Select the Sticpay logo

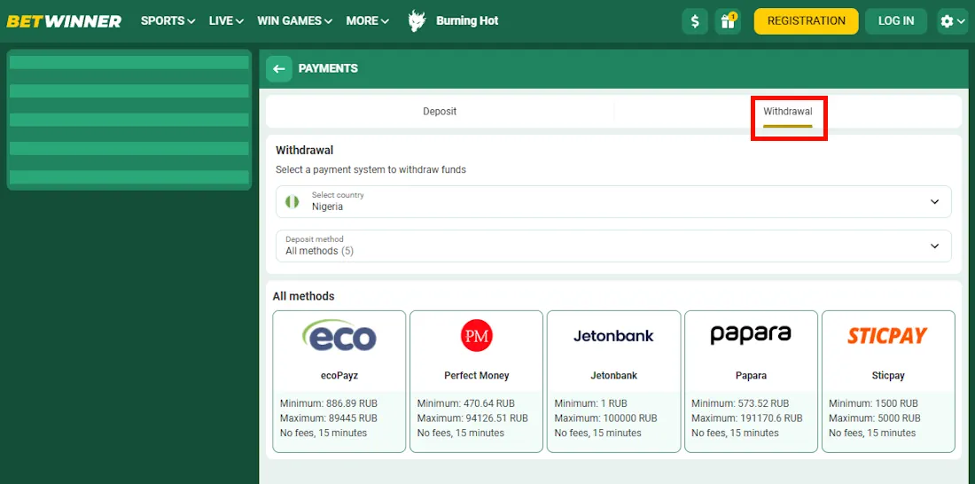click(x=887, y=336)
